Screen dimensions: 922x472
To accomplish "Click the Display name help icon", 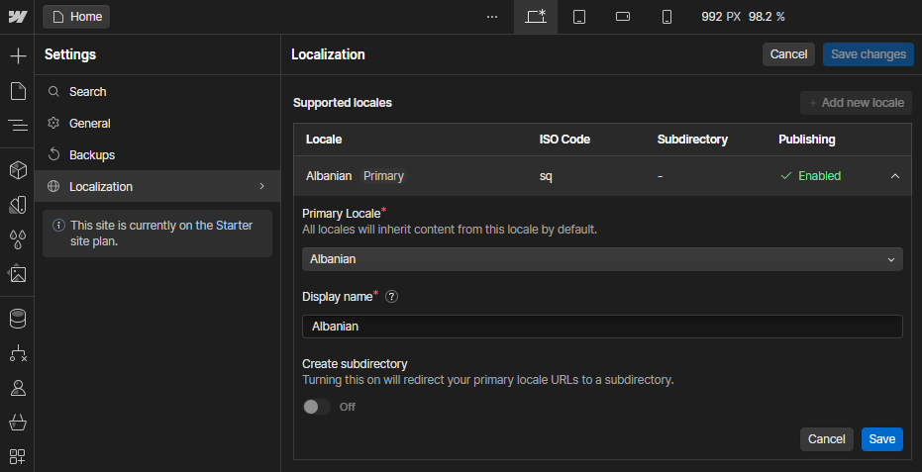I will (x=392, y=296).
